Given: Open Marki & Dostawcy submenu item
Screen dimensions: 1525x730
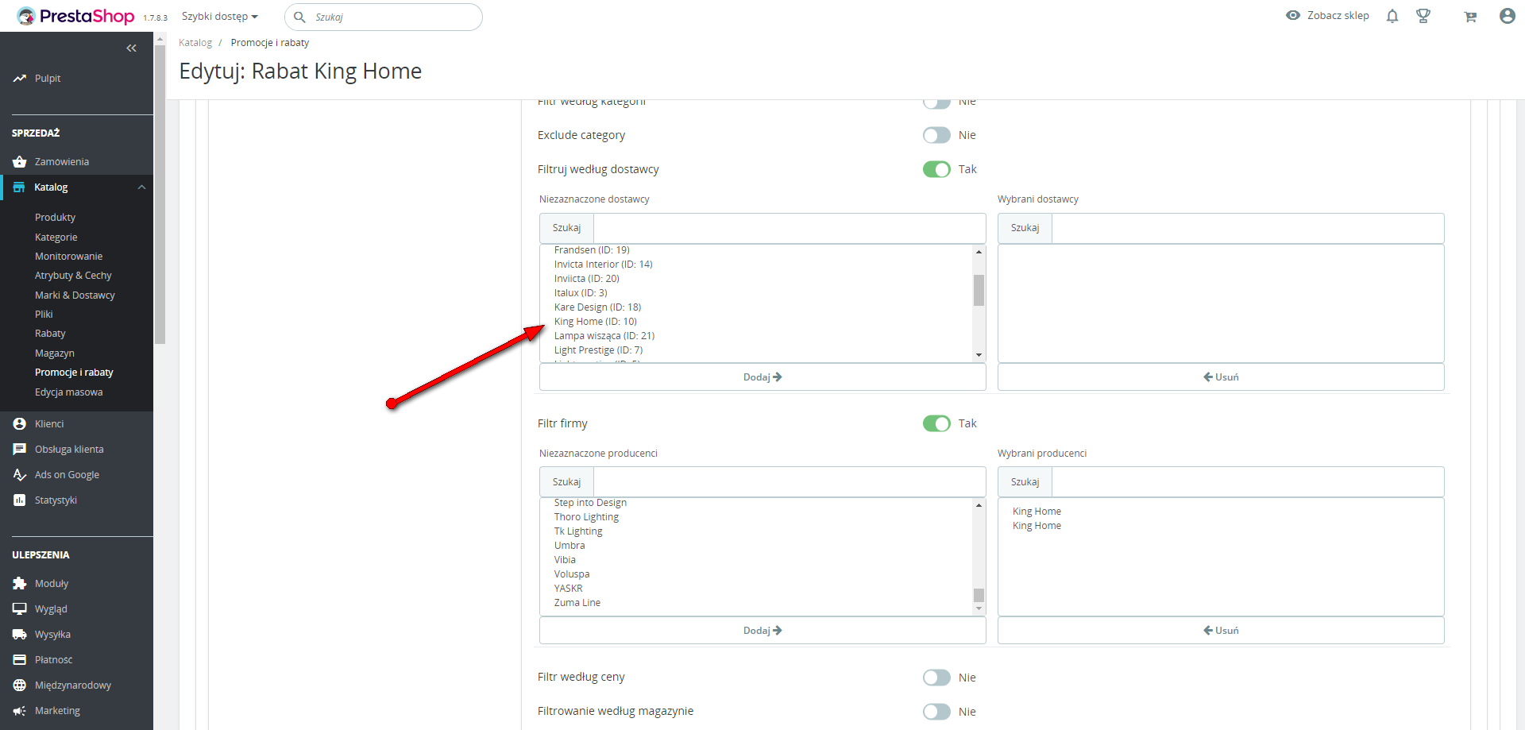Looking at the screenshot, I should click(75, 295).
